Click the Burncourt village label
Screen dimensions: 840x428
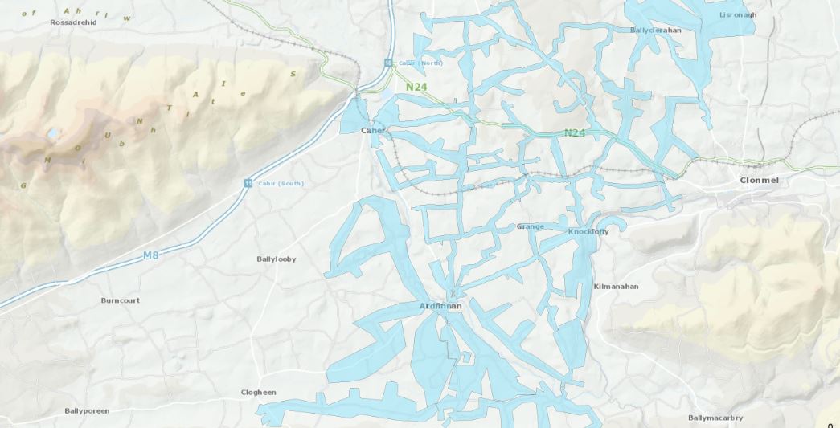coord(121,300)
